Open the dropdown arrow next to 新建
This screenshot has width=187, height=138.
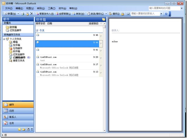[x=18, y=14]
